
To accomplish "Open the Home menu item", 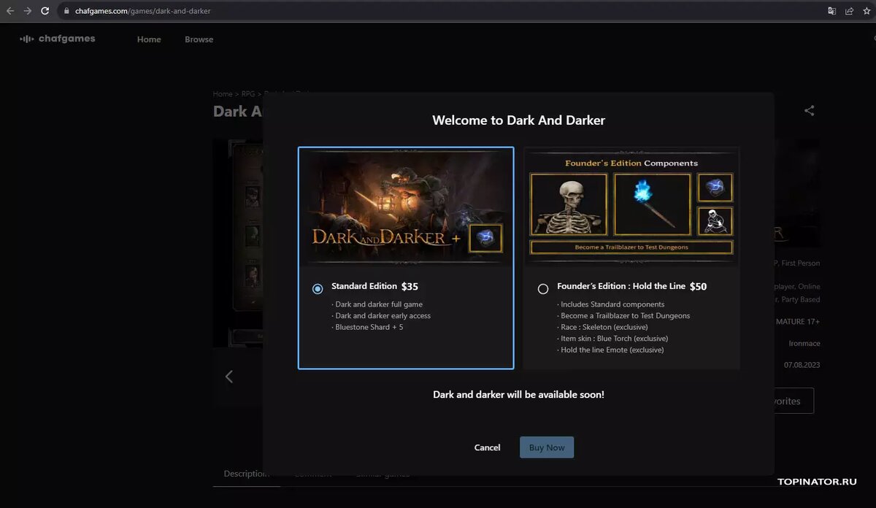I will pos(149,39).
